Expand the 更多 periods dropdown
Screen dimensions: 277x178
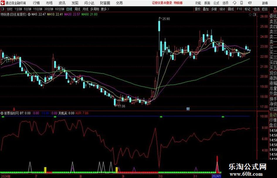tap(105, 9)
